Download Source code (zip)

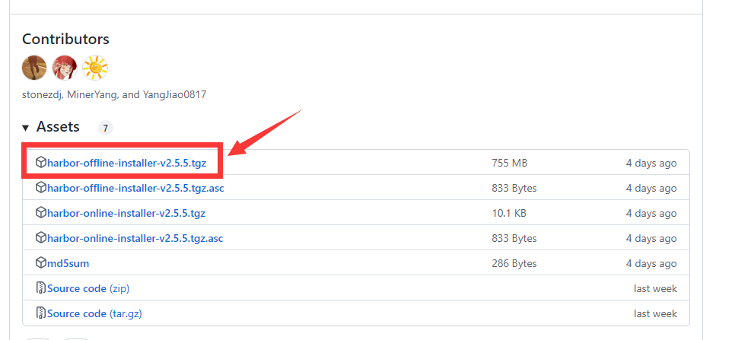click(x=88, y=288)
